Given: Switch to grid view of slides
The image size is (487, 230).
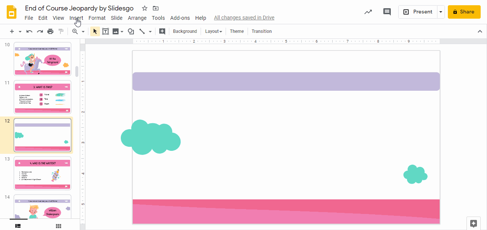Looking at the screenshot, I should click(x=58, y=226).
